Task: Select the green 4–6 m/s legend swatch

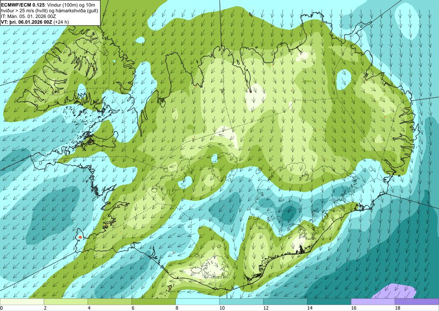Action: (x=110, y=302)
